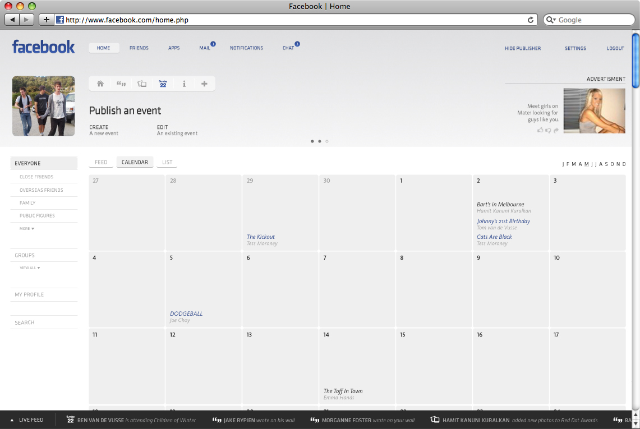640x429 pixels.
Task: Open the FRIENDS navigation item
Action: (139, 48)
